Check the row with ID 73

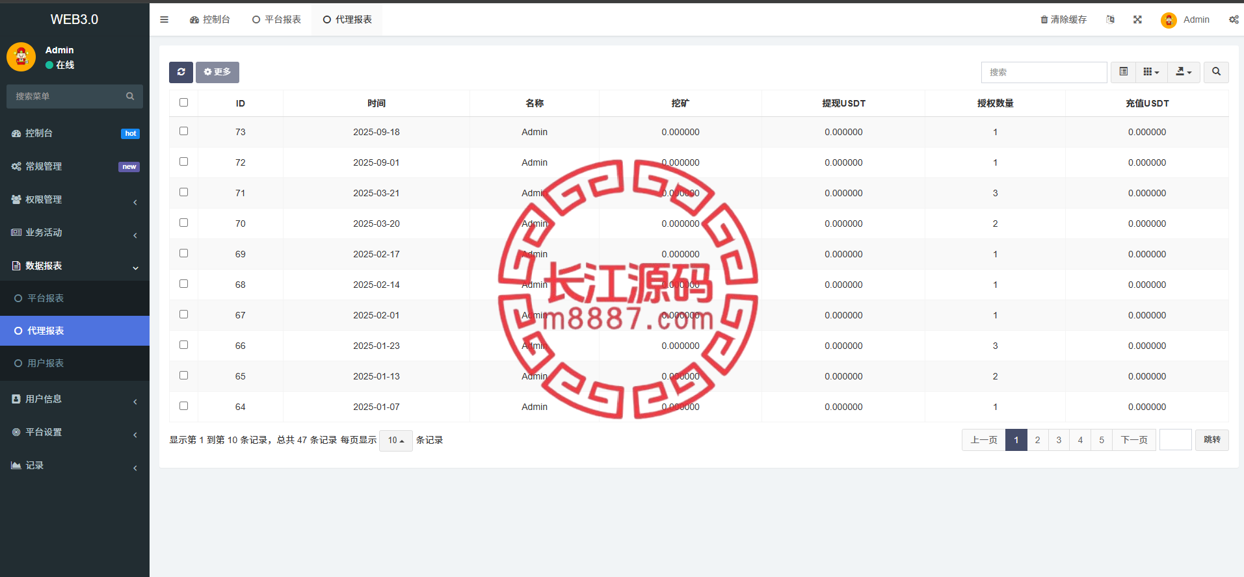[183, 131]
